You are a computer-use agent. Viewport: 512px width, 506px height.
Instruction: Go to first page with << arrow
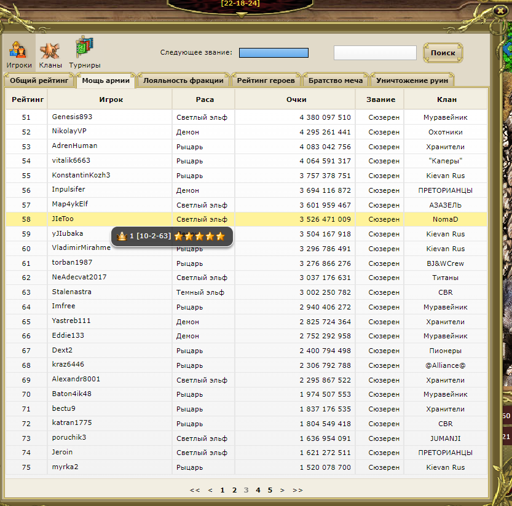pos(195,490)
